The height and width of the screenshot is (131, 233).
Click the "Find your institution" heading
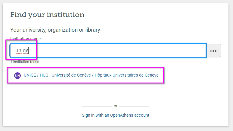[47, 15]
